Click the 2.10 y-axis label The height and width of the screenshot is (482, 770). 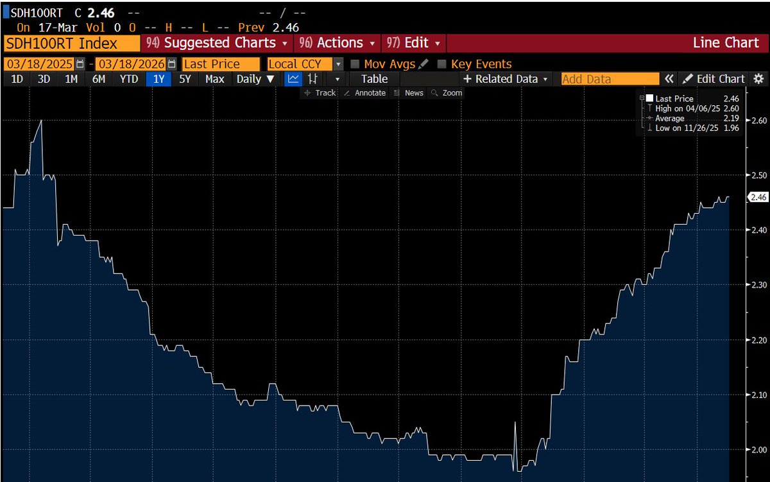[x=760, y=394]
